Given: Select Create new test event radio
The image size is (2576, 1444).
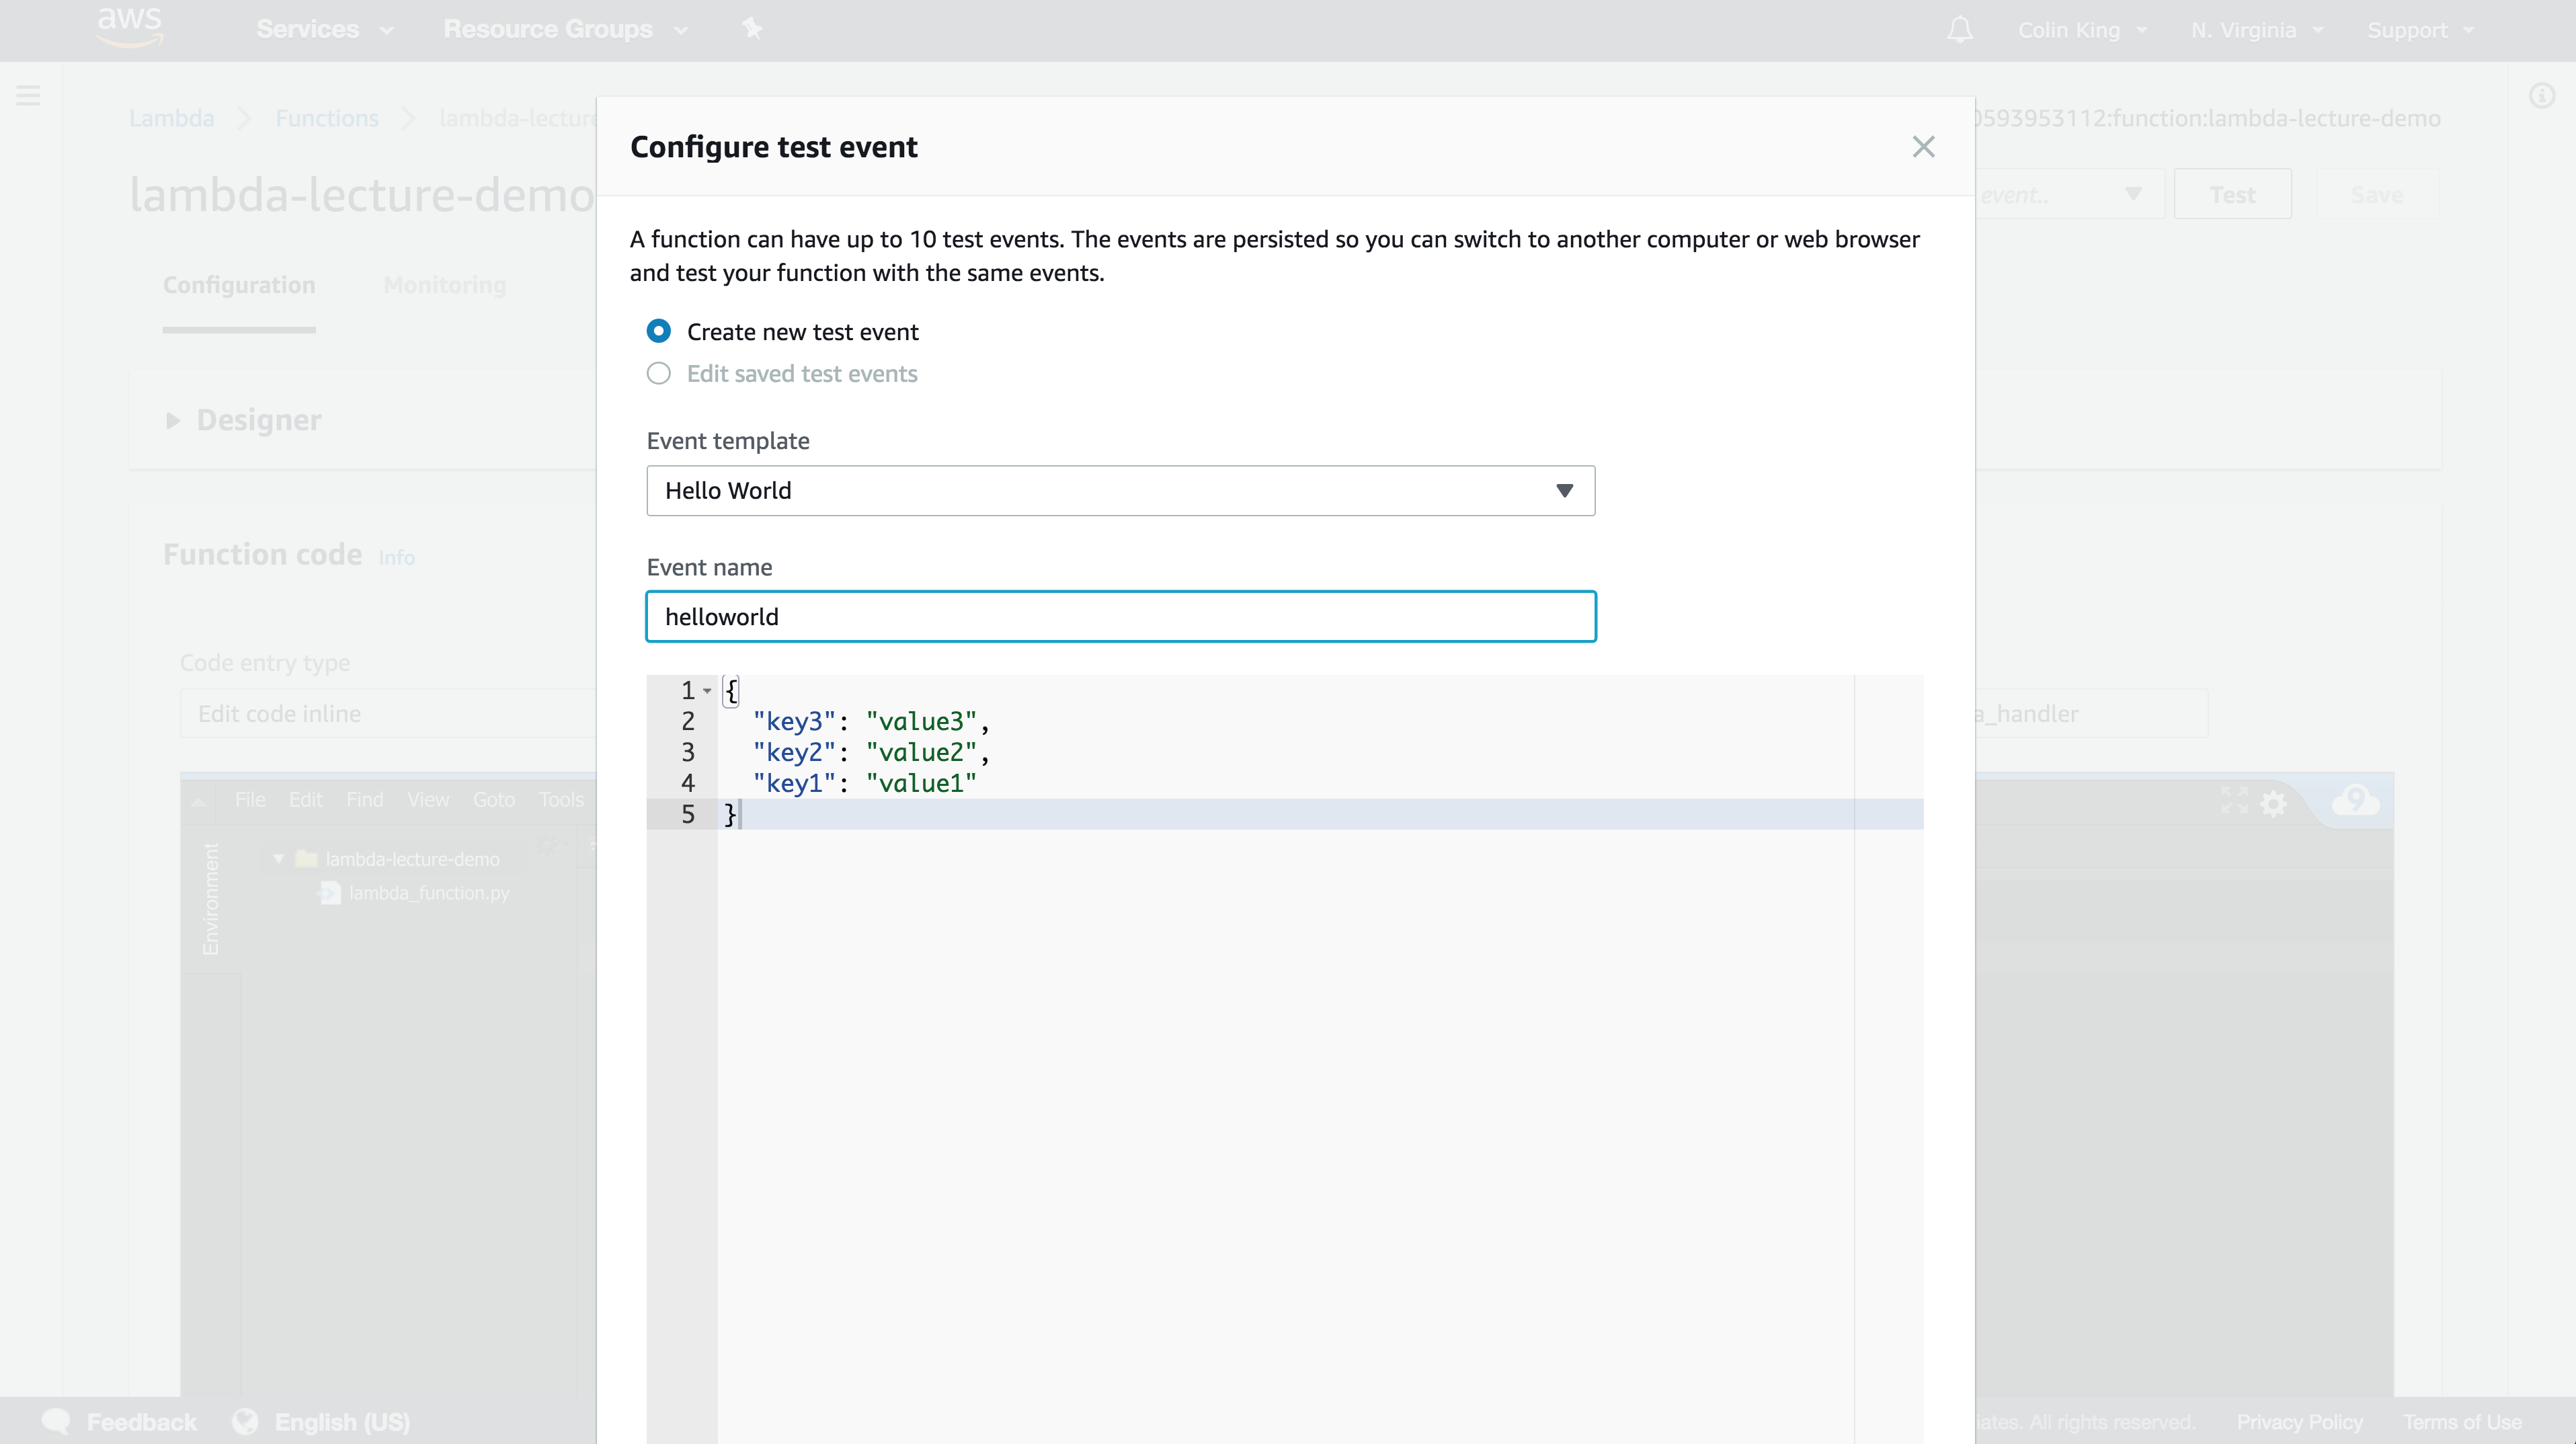Looking at the screenshot, I should tap(658, 331).
